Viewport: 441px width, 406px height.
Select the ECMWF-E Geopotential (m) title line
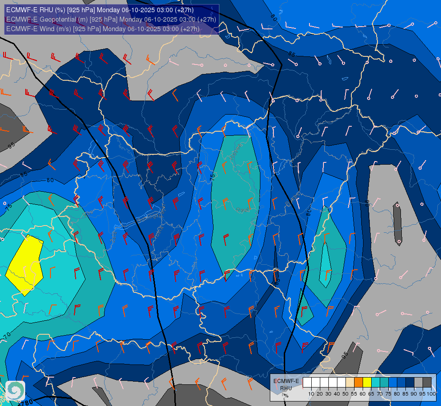pos(111,19)
